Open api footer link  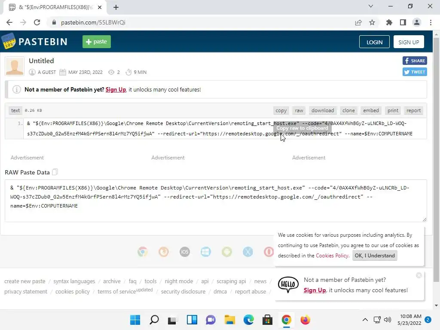(205, 281)
